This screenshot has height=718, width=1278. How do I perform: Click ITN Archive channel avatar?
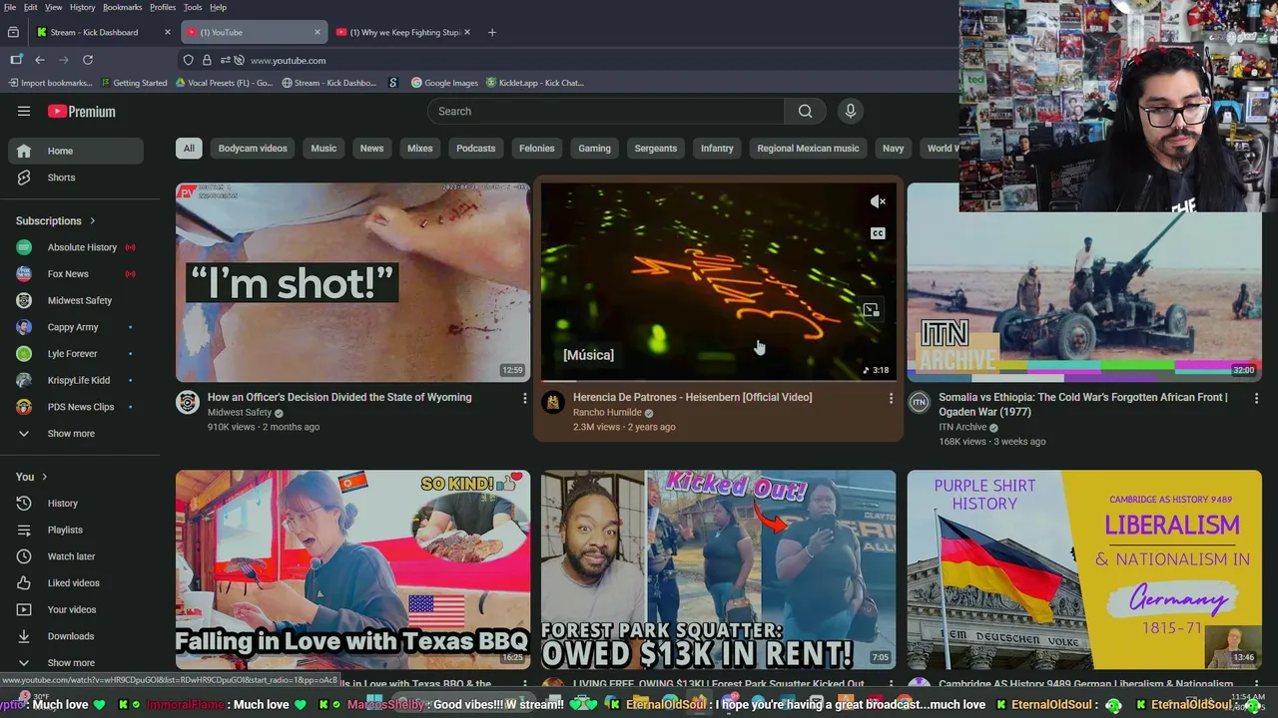(x=919, y=402)
